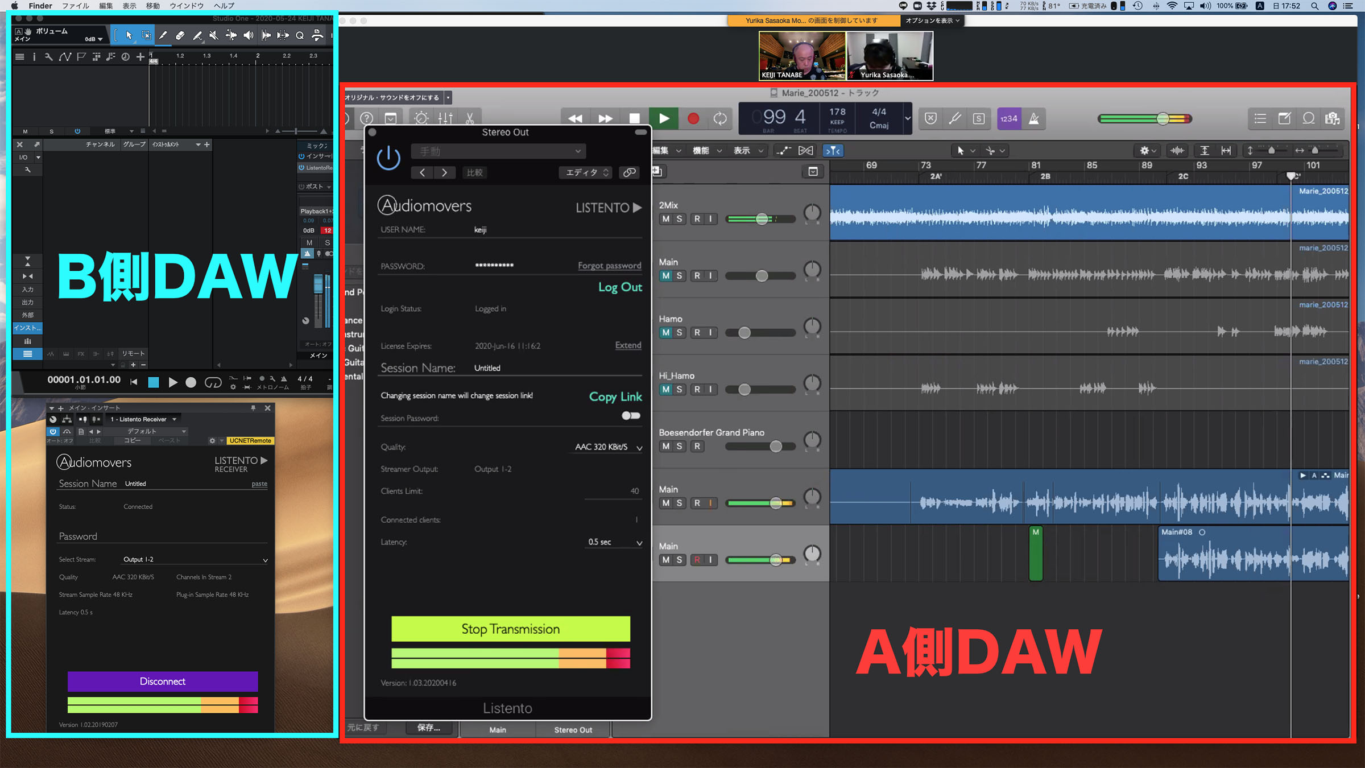Screen dimensions: 1365x768
Task: Record-enable the Hi_Hamo track
Action: [x=697, y=390]
